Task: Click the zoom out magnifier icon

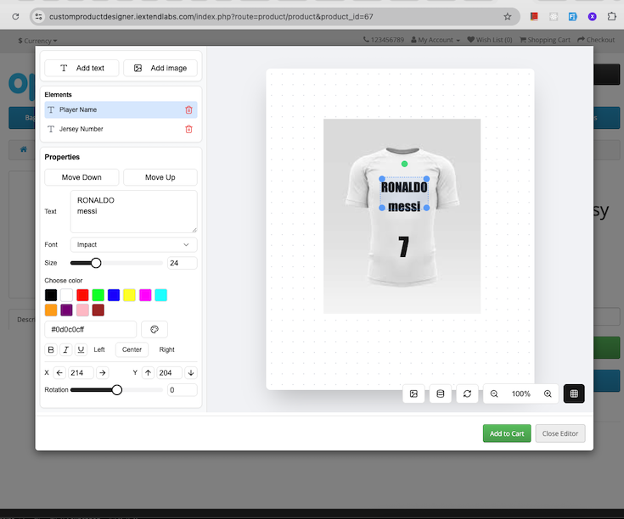Action: click(x=494, y=393)
